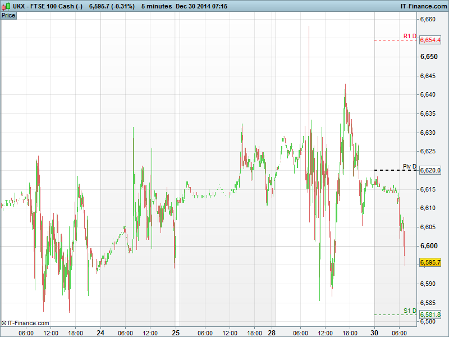
Task: Click the yellow current price 6,595.7 tag
Action: pyautogui.click(x=430, y=262)
